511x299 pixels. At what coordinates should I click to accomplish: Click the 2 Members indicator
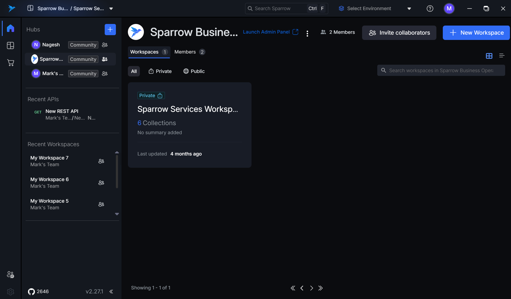(x=338, y=32)
